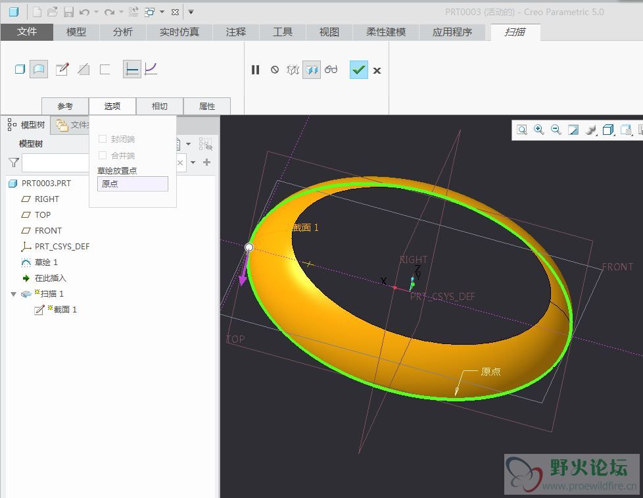Click the tree columns visibility icon
This screenshot has width=643, height=498.
[x=205, y=144]
